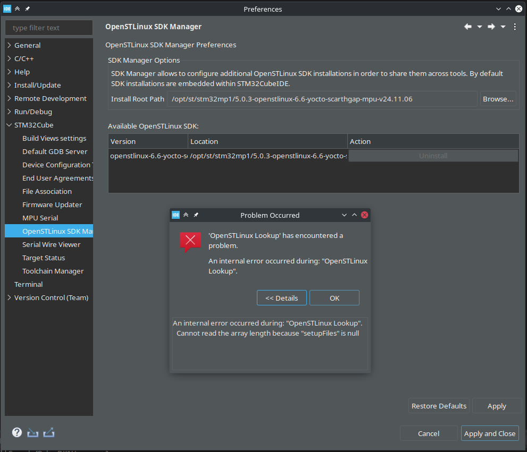This screenshot has height=452, width=527.
Task: Open the Help button in Preferences
Action: (16, 432)
